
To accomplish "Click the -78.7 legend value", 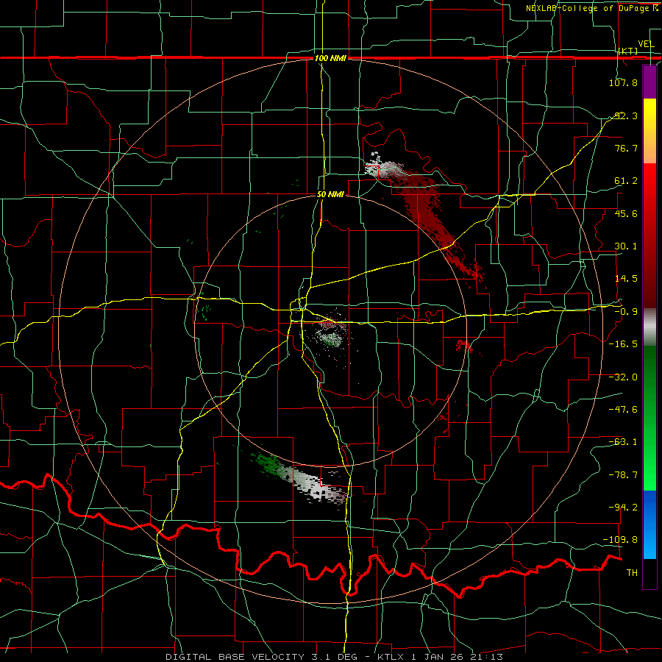I will (x=623, y=474).
